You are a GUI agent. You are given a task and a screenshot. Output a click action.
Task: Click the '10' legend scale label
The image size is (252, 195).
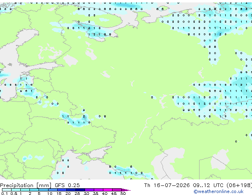(x=50, y=193)
